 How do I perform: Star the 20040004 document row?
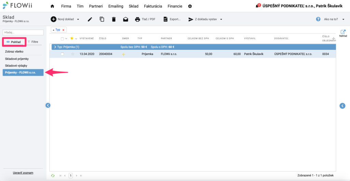(72, 54)
